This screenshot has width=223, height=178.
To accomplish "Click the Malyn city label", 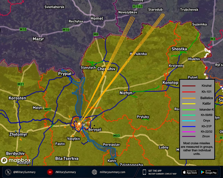I will [37, 108].
